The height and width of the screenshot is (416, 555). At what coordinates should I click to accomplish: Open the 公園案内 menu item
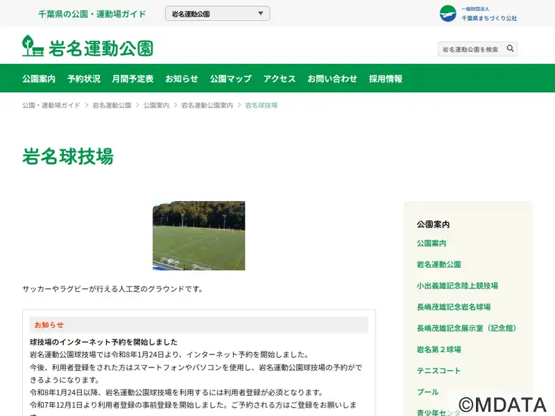39,79
